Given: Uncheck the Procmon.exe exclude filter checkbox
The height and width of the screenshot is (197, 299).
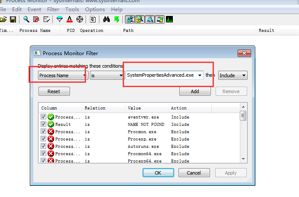Looking at the screenshot, I should (x=43, y=131).
